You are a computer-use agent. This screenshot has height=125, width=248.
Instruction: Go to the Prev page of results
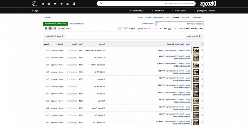pos(181,29)
